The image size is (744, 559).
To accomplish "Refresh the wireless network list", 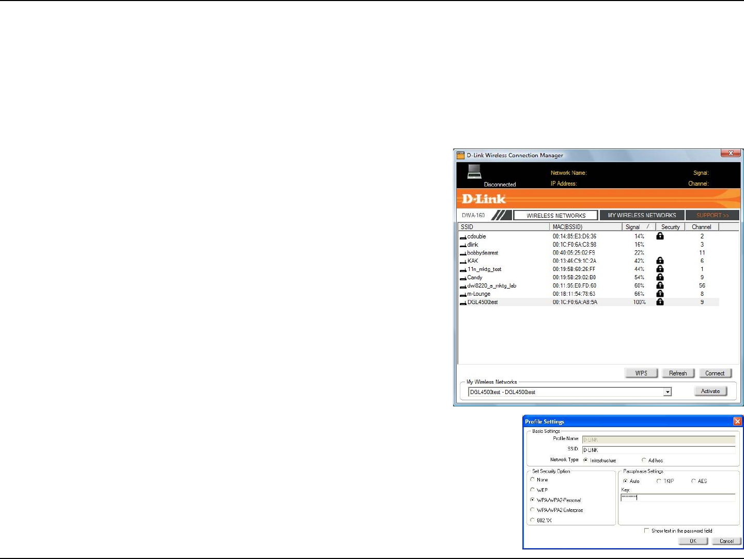I will (678, 373).
